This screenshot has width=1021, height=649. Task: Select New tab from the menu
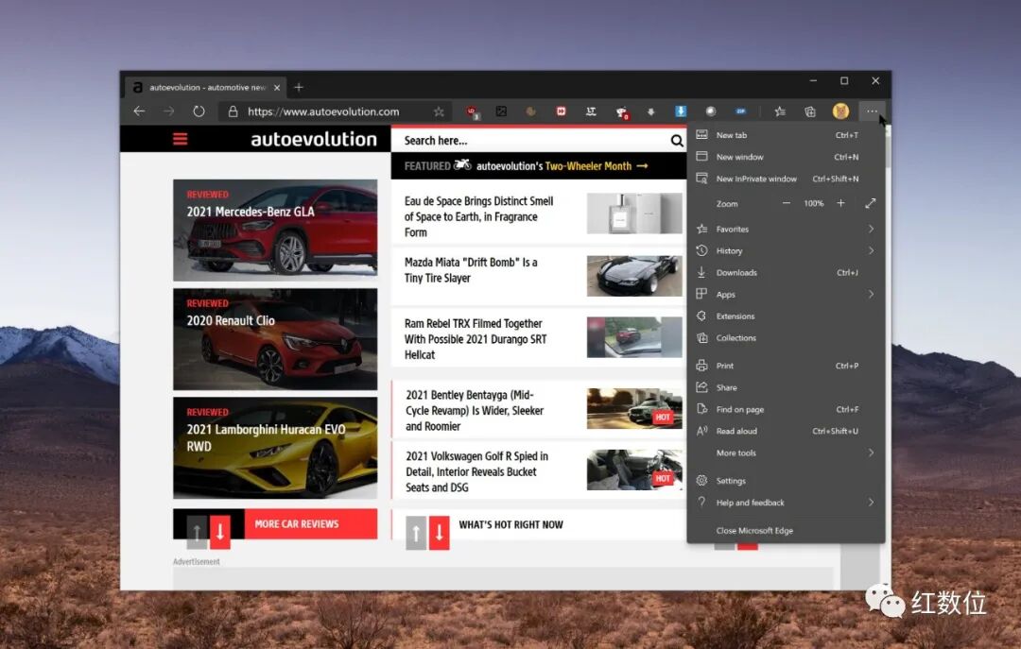pyautogui.click(x=786, y=135)
